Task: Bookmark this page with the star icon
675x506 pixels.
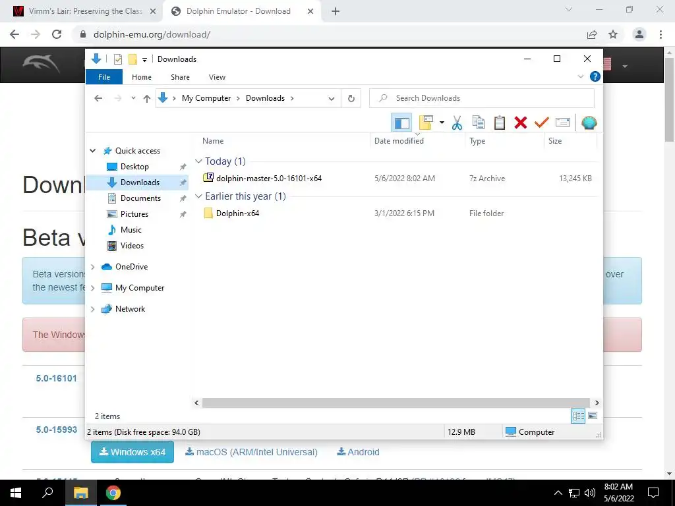Action: point(613,34)
